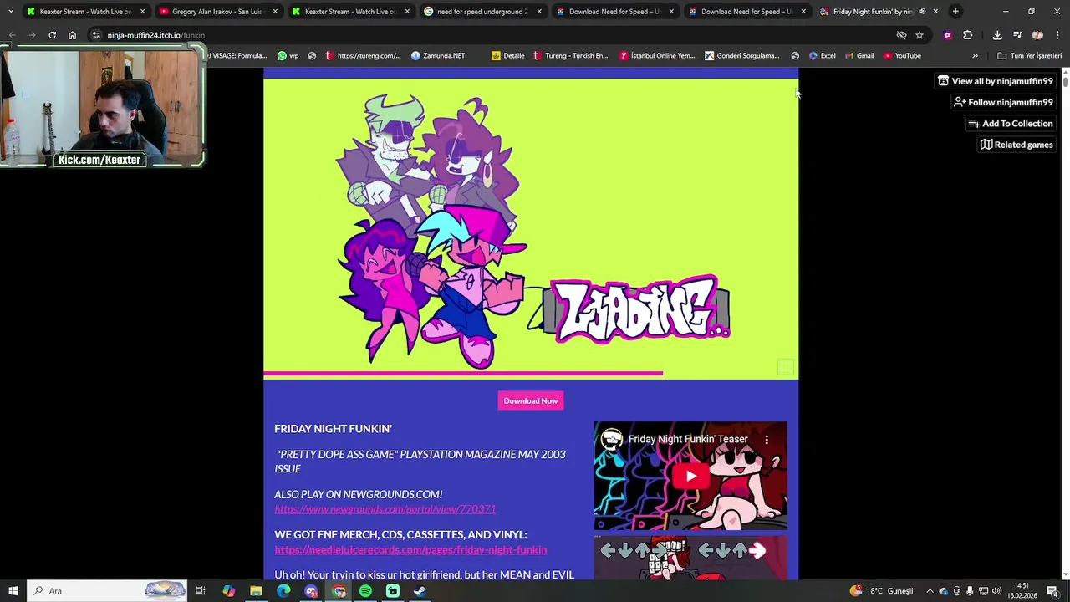This screenshot has height=602, width=1070.
Task: Open the Gönderi Sorgulama bookmark
Action: click(742, 56)
